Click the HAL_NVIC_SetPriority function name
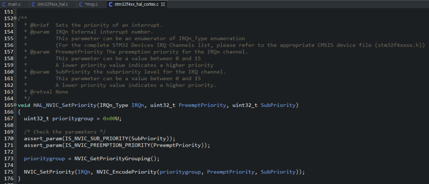429x184 pixels. click(65, 105)
